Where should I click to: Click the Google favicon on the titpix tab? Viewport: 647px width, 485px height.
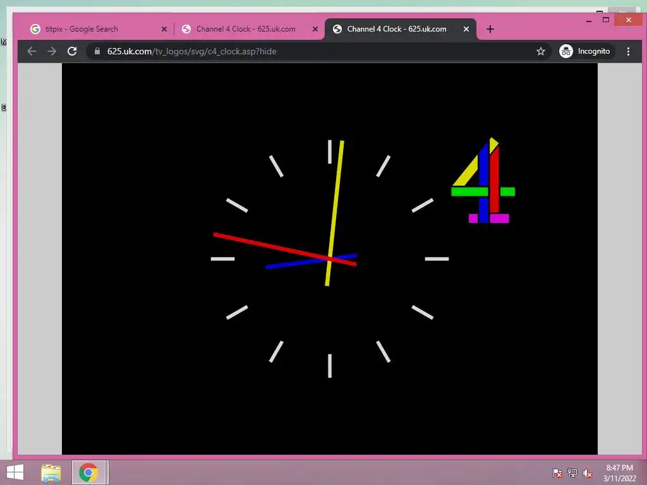35,29
